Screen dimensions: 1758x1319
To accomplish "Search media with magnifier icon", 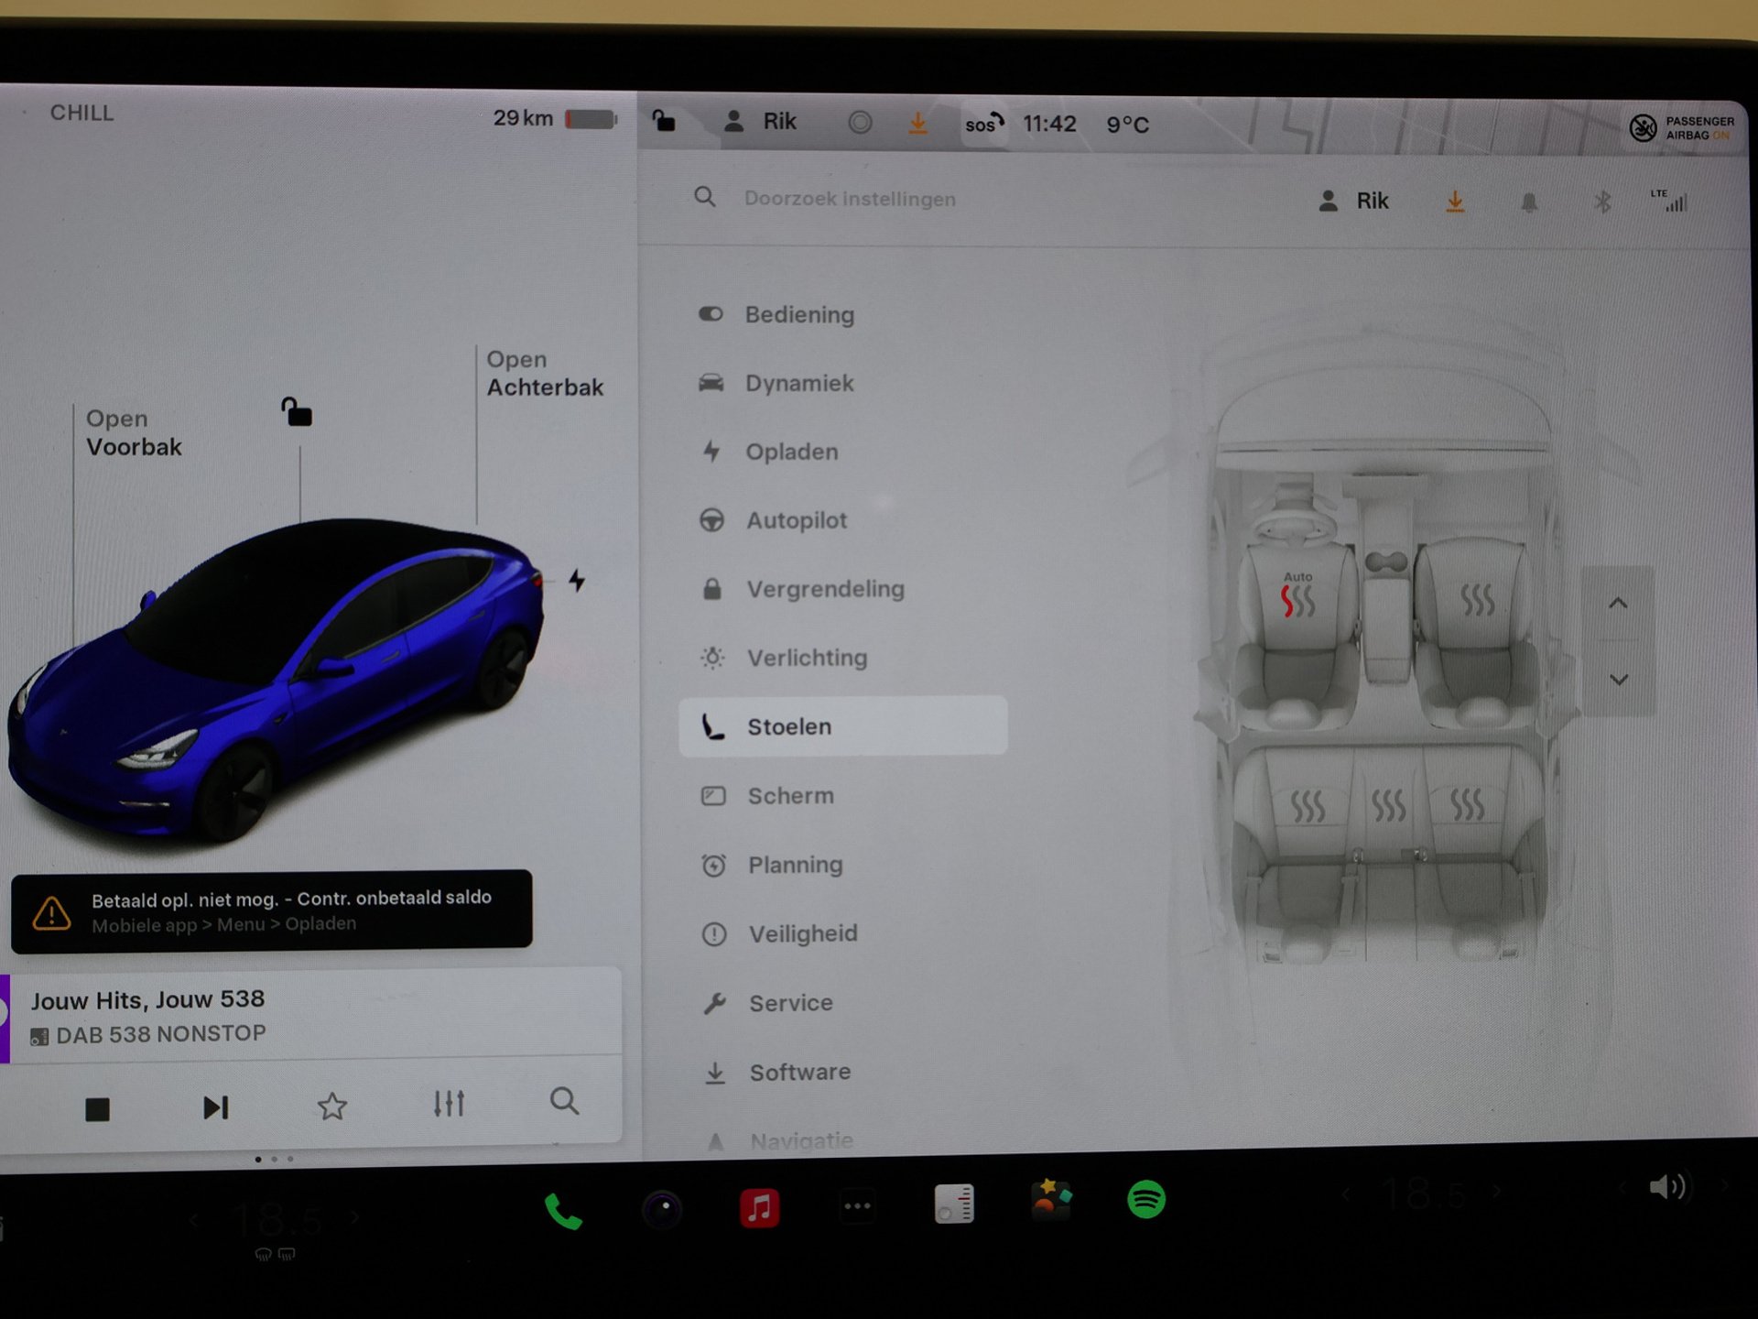I will 564,1102.
